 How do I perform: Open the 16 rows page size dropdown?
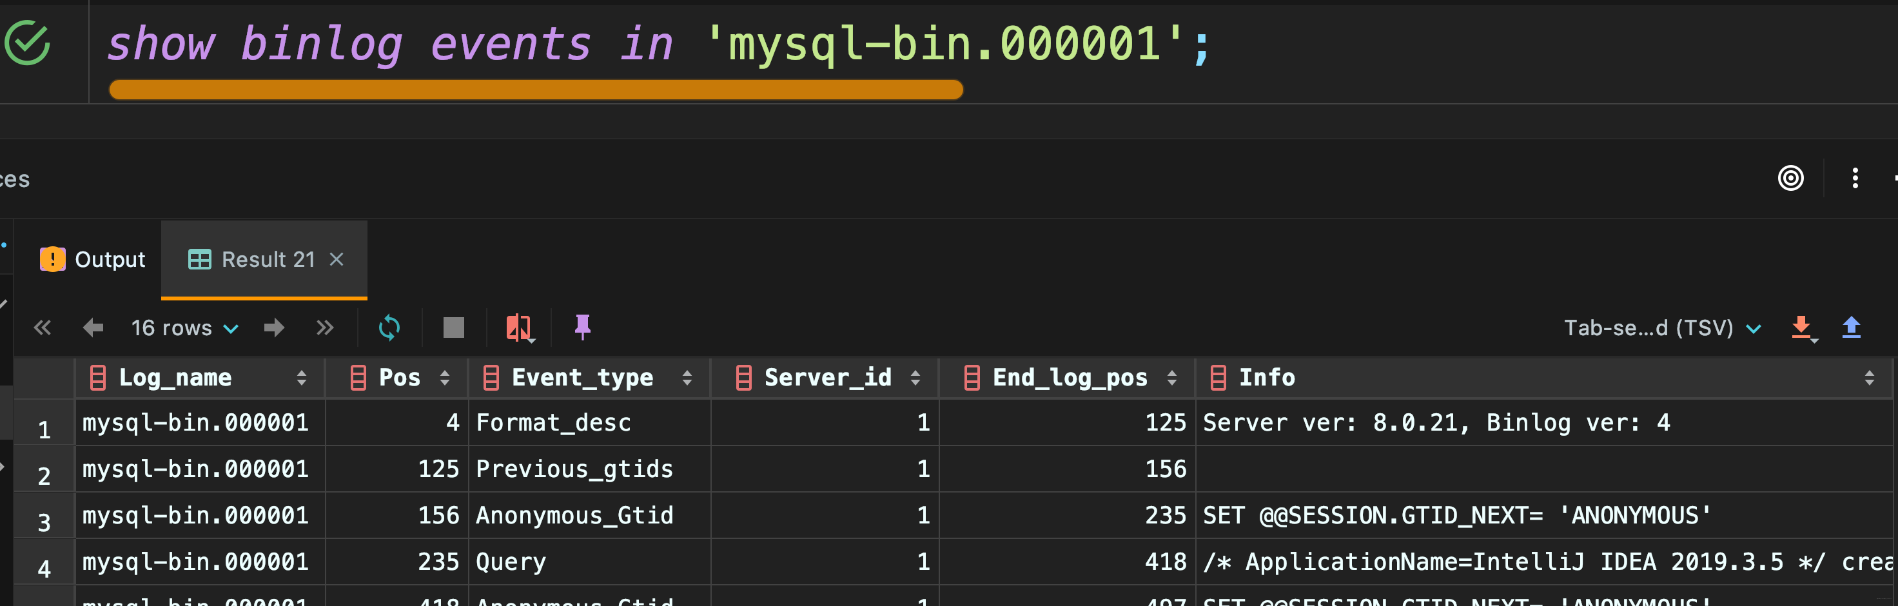184,327
